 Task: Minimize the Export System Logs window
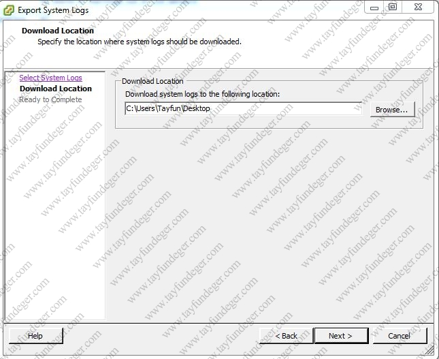[x=374, y=7]
